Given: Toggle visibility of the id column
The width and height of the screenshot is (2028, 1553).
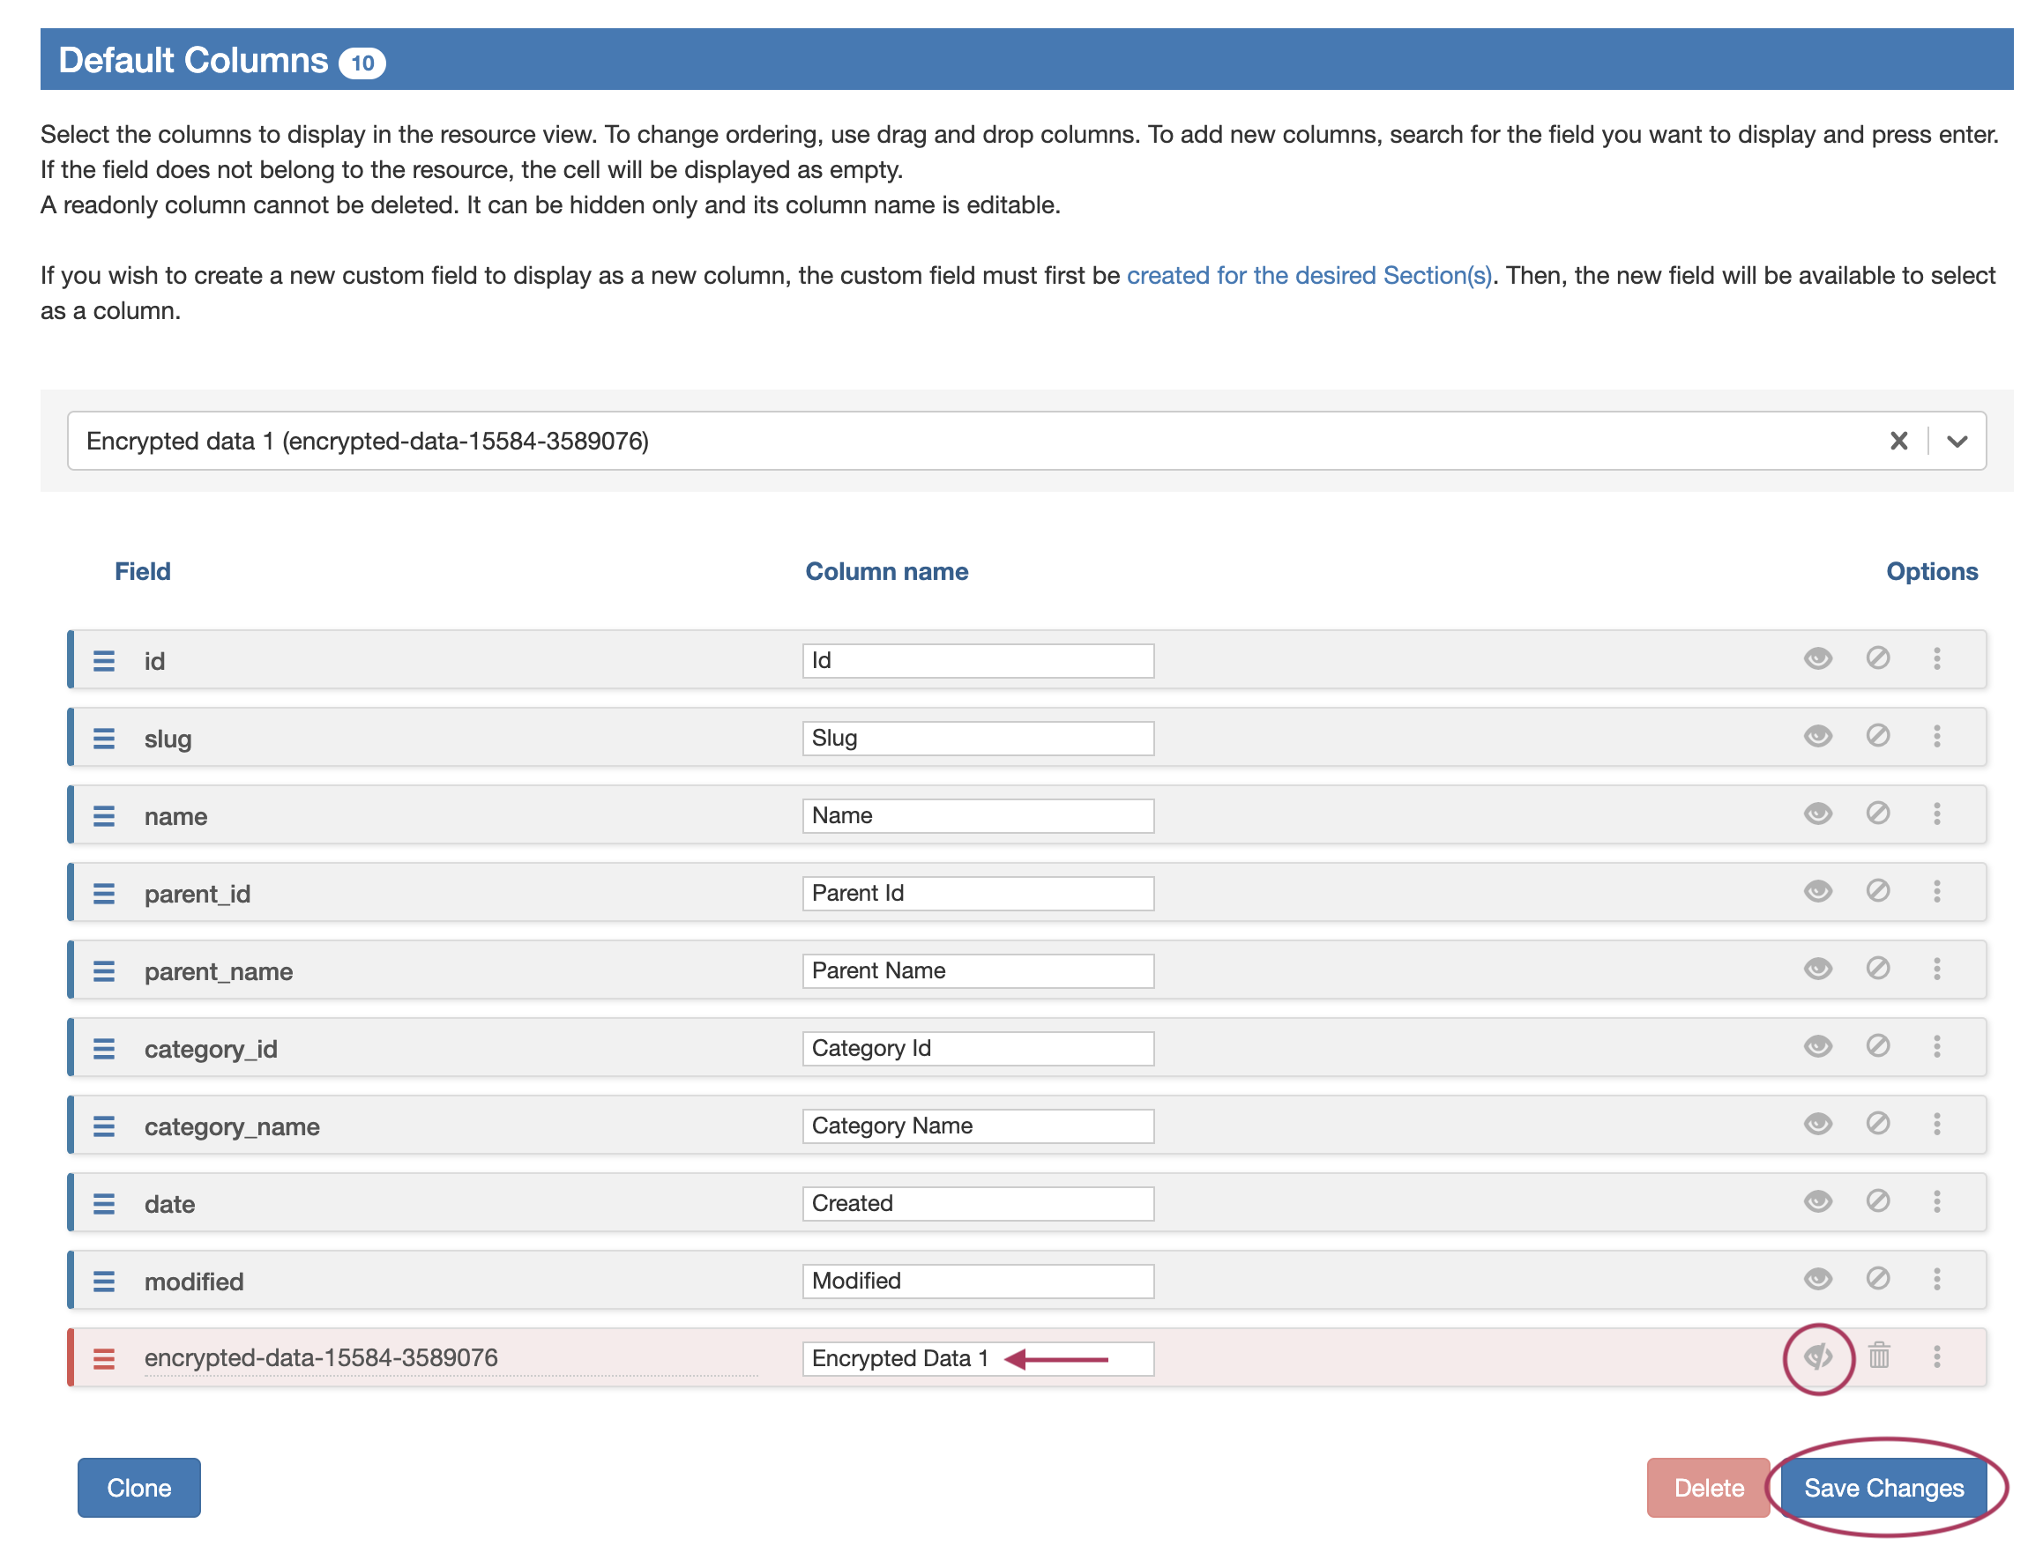Looking at the screenshot, I should click(1817, 659).
